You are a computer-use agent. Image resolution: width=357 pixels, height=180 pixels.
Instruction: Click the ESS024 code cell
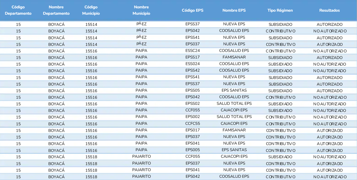tap(192, 64)
